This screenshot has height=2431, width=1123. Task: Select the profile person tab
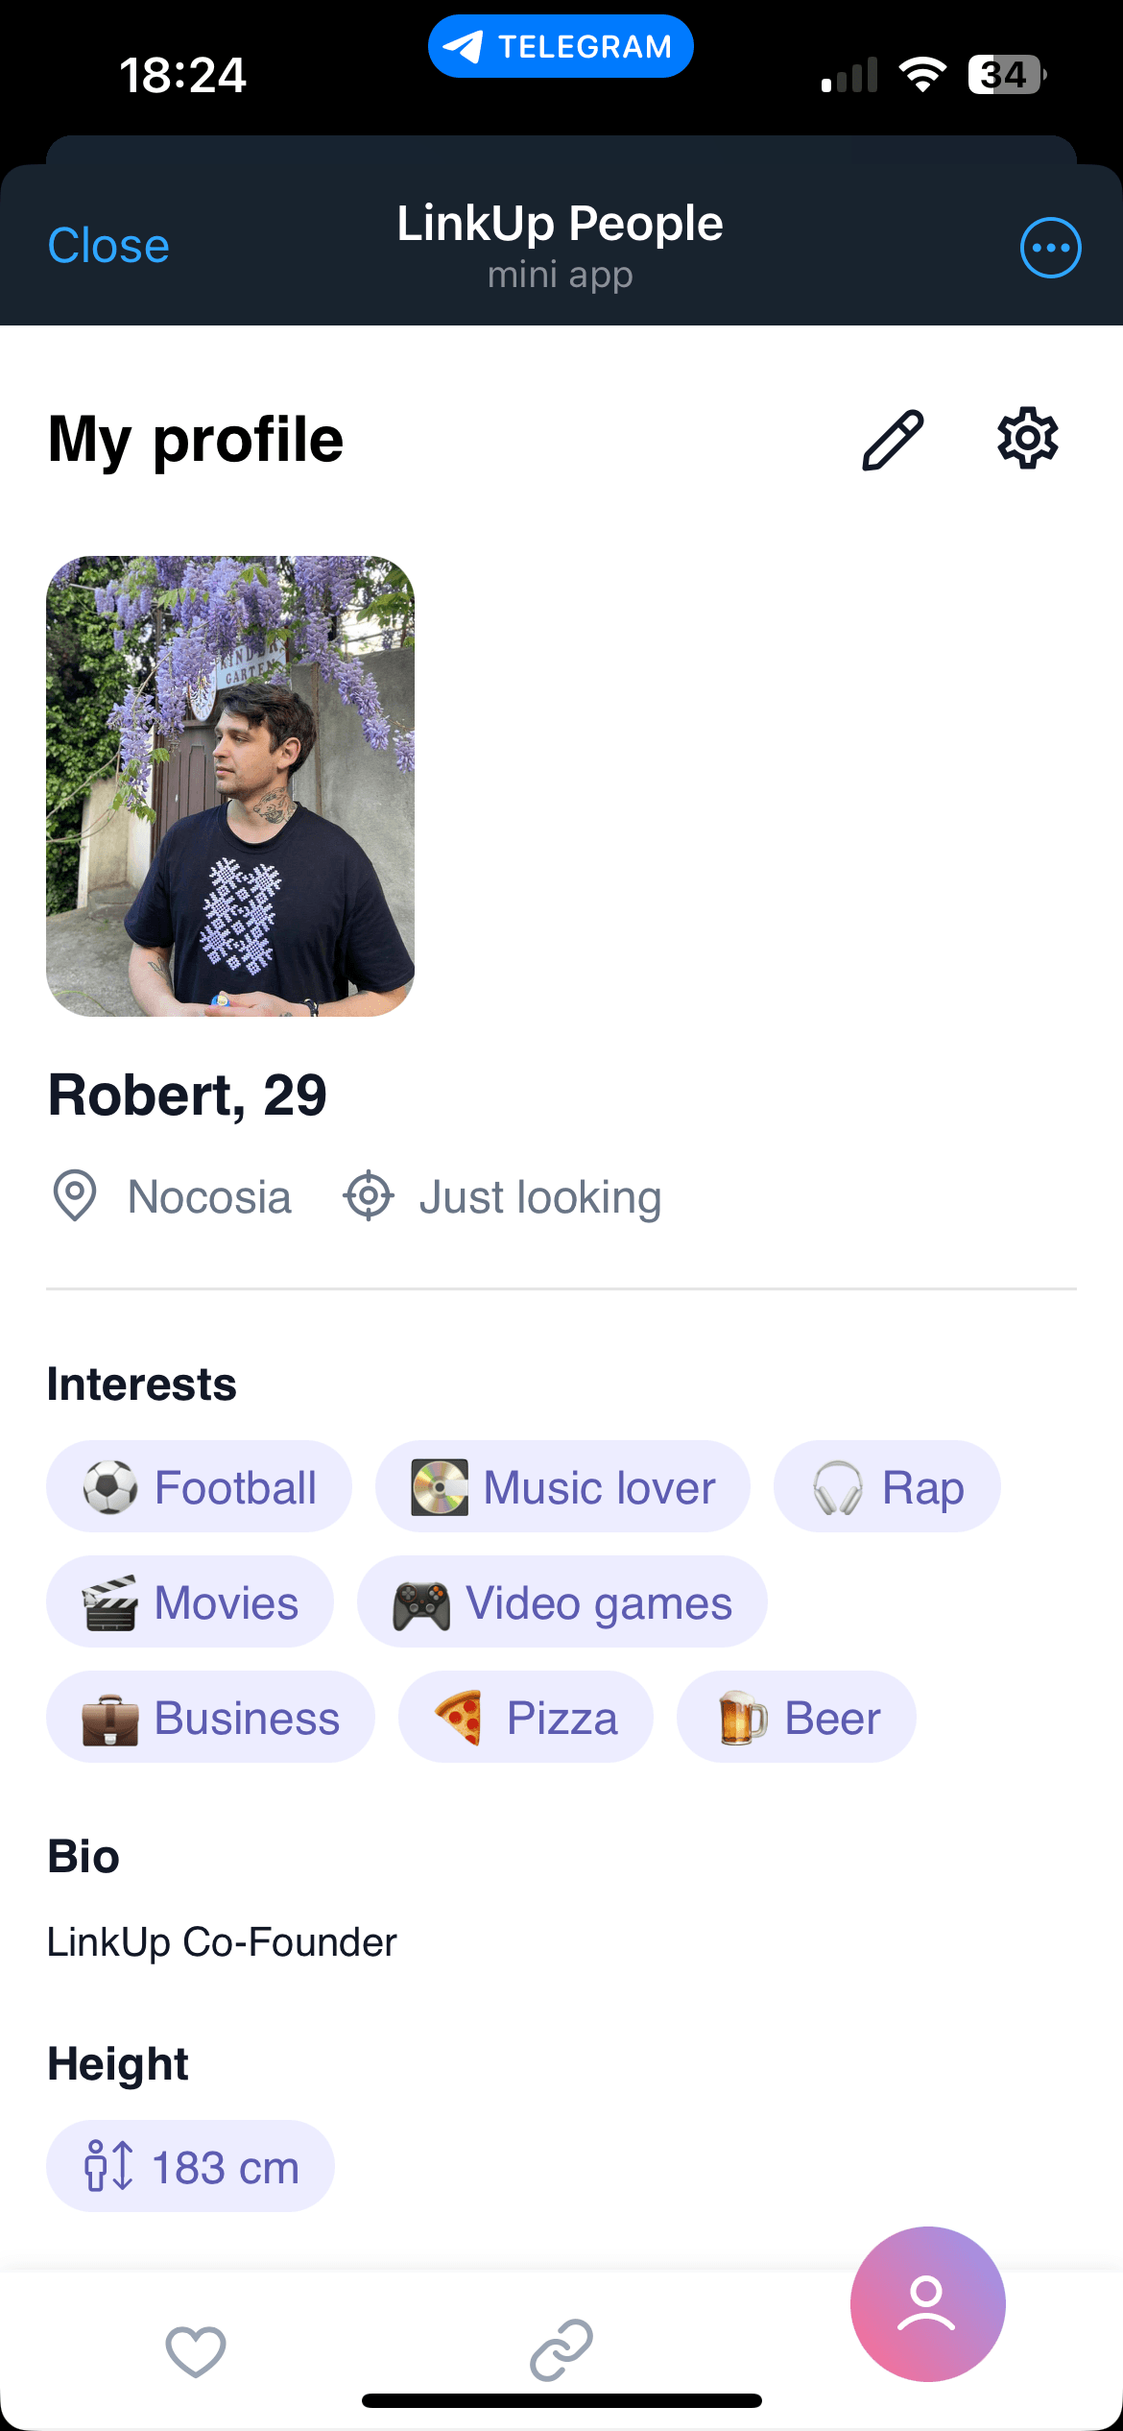click(x=927, y=2303)
